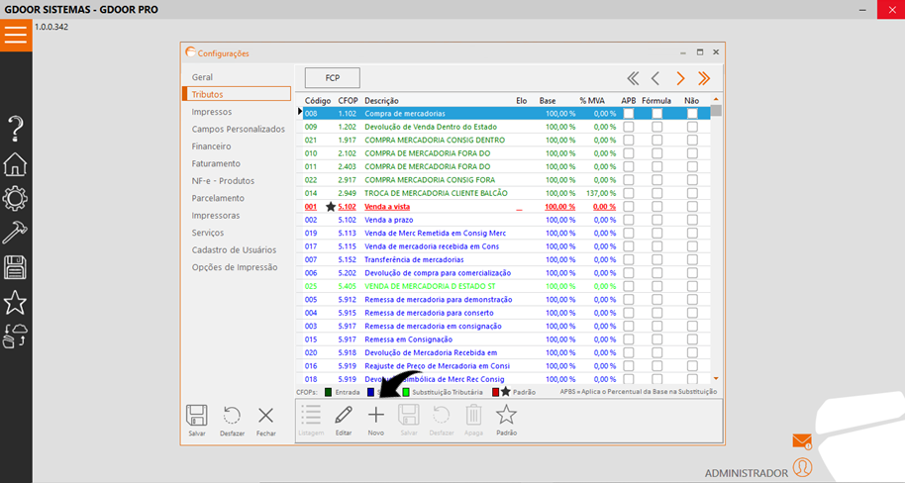Select row VENDA DE MERCADORIA D ESTADO ST
This screenshot has width=905, height=483.
tap(506, 286)
